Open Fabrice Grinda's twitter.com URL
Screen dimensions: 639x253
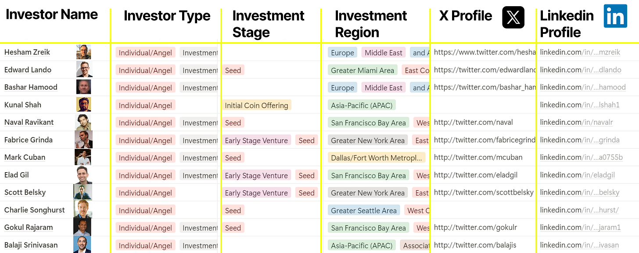pyautogui.click(x=485, y=140)
